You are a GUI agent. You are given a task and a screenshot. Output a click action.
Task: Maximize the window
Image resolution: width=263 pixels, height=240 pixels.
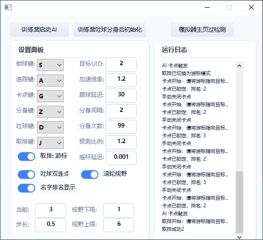click(x=229, y=7)
